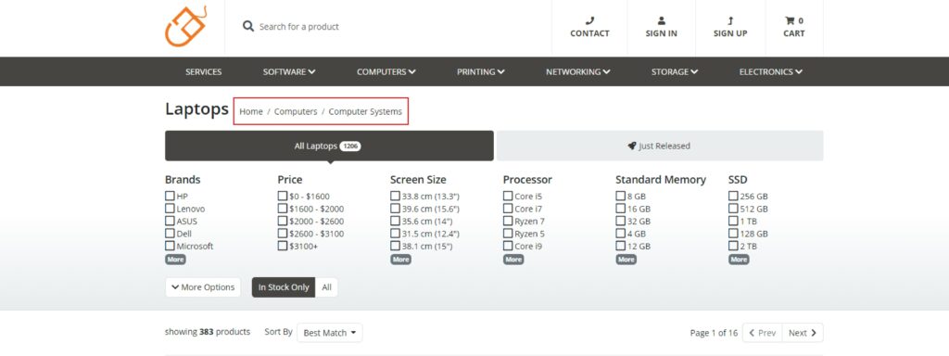
Task: Click the Sign Up icon
Action: click(730, 20)
